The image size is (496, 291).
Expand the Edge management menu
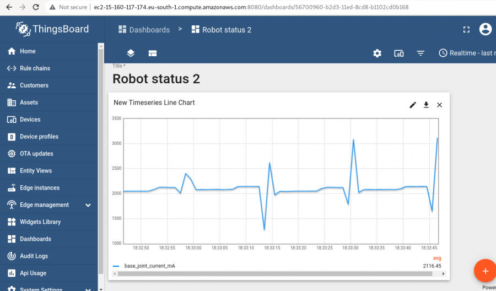click(x=88, y=205)
